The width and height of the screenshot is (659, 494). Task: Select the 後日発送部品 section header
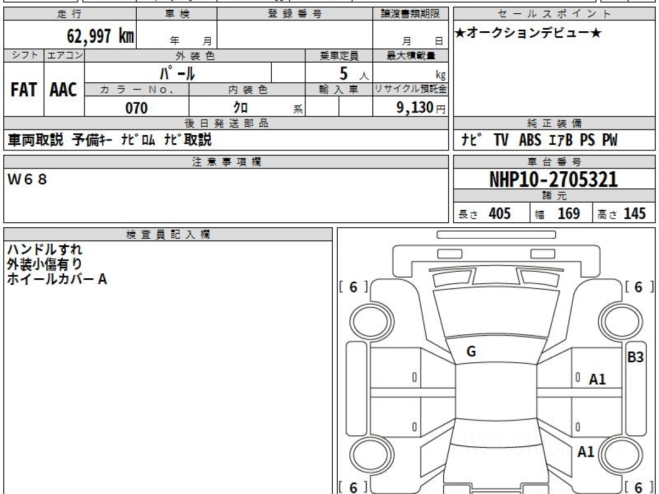[x=226, y=123]
